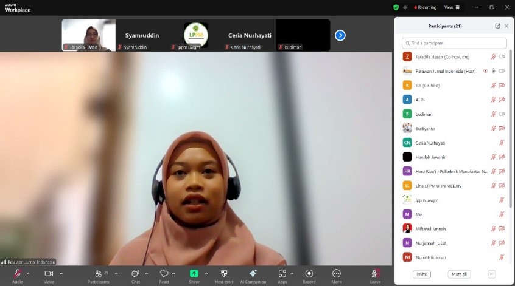The height and width of the screenshot is (286, 515).
Task: Click the React heart icon
Action: pos(164,274)
